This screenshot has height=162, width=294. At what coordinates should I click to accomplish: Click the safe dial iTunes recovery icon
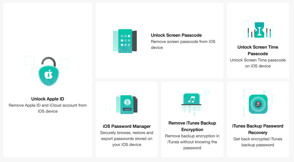click(x=258, y=104)
